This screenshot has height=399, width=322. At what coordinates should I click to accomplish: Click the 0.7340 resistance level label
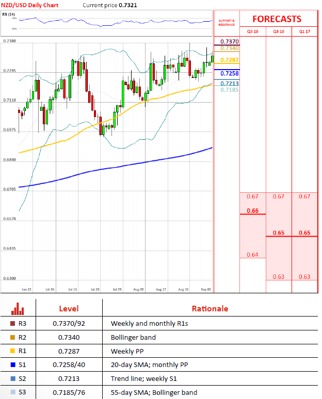pyautogui.click(x=230, y=48)
